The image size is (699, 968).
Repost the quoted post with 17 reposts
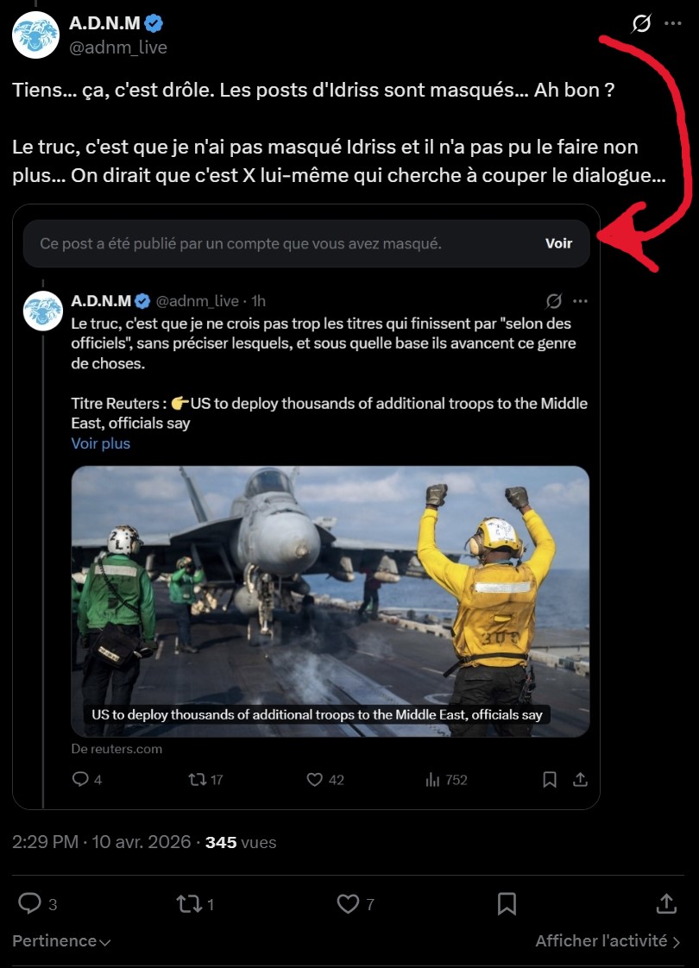point(198,779)
